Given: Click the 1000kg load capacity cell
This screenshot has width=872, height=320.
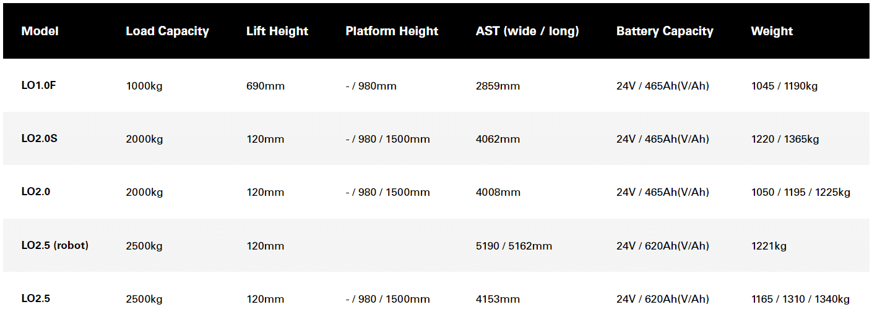Looking at the screenshot, I should [x=144, y=86].
